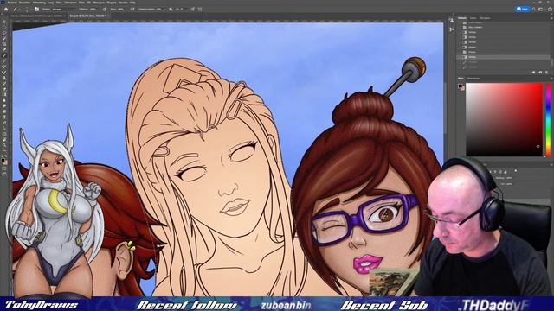
Task: Click the foreground color swatch in the toolbar
Action: tap(3, 160)
